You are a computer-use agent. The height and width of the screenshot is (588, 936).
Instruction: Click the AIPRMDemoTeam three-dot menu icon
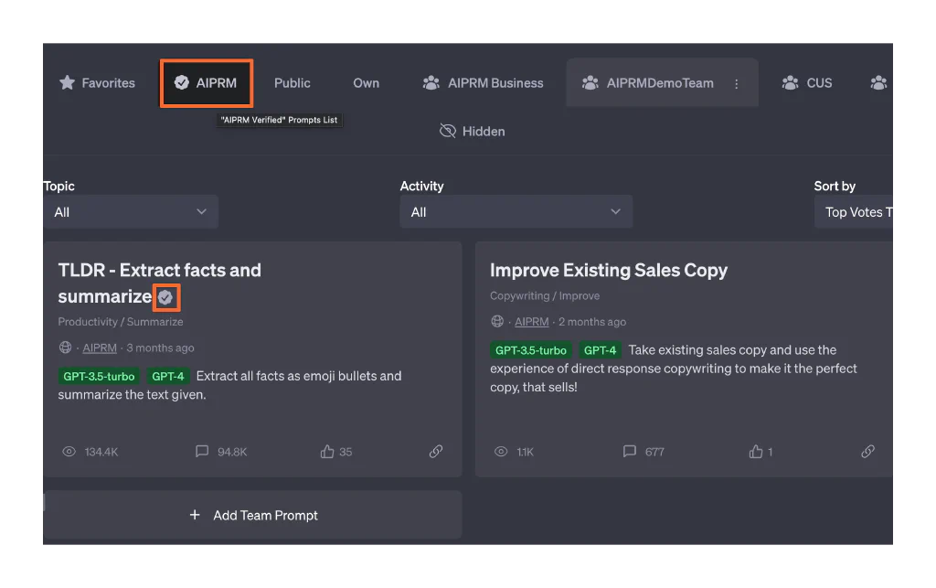coord(737,83)
